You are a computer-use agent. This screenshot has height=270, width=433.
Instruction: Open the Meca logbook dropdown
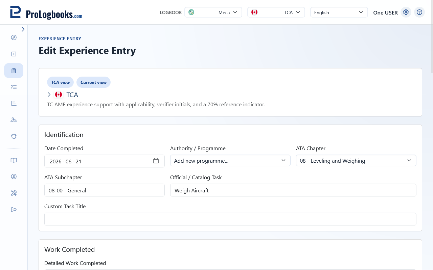(x=213, y=12)
